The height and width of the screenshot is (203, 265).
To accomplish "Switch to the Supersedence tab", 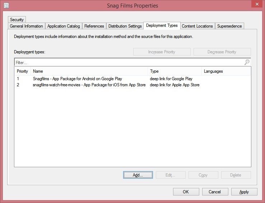I will click(229, 26).
